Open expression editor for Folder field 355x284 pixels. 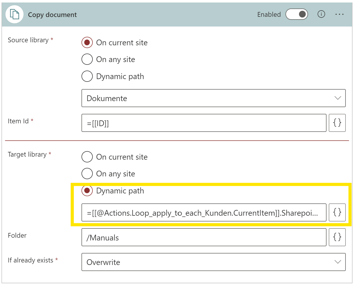pos(337,237)
